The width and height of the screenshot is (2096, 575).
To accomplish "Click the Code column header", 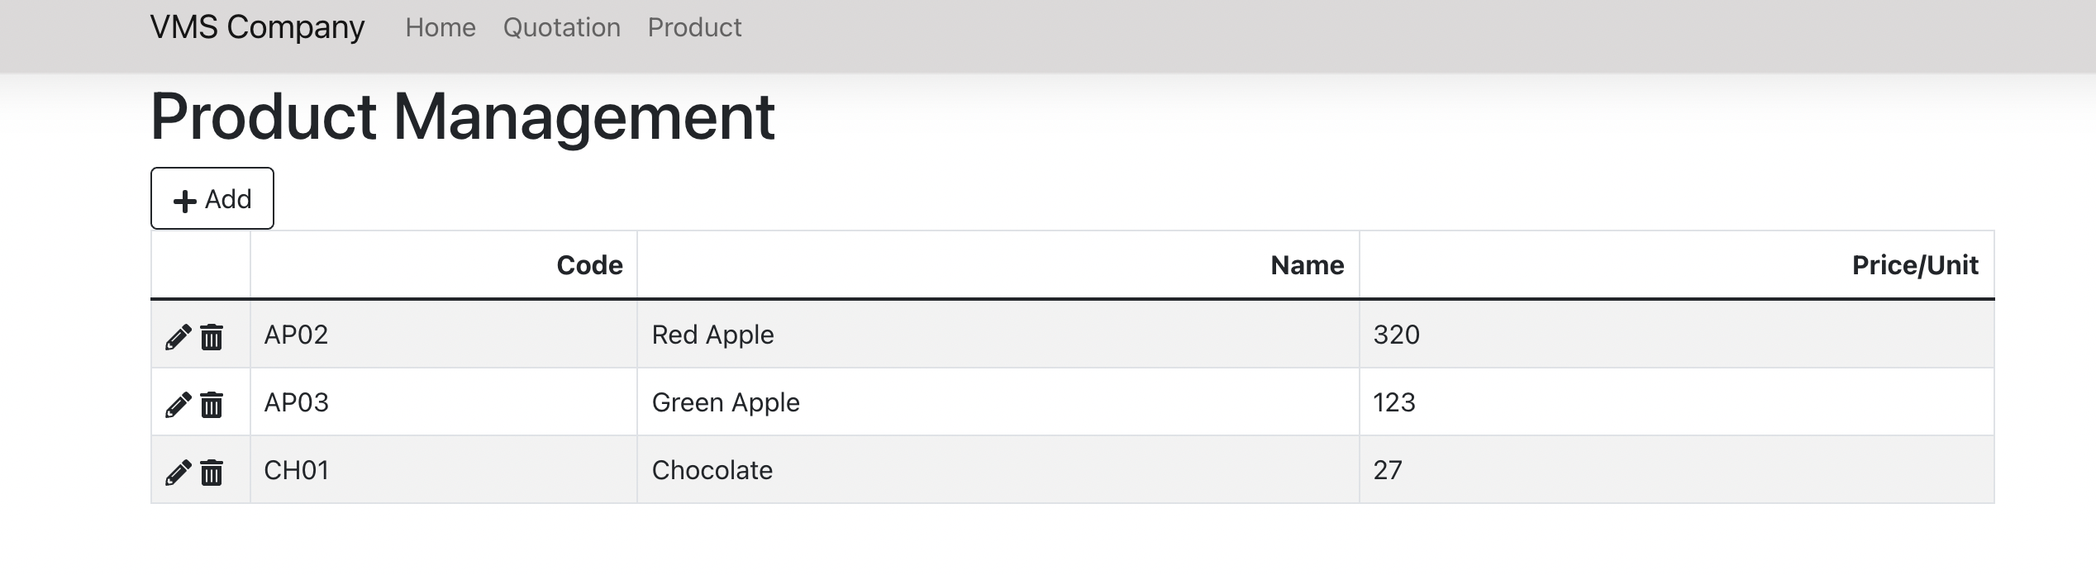I will 590,265.
